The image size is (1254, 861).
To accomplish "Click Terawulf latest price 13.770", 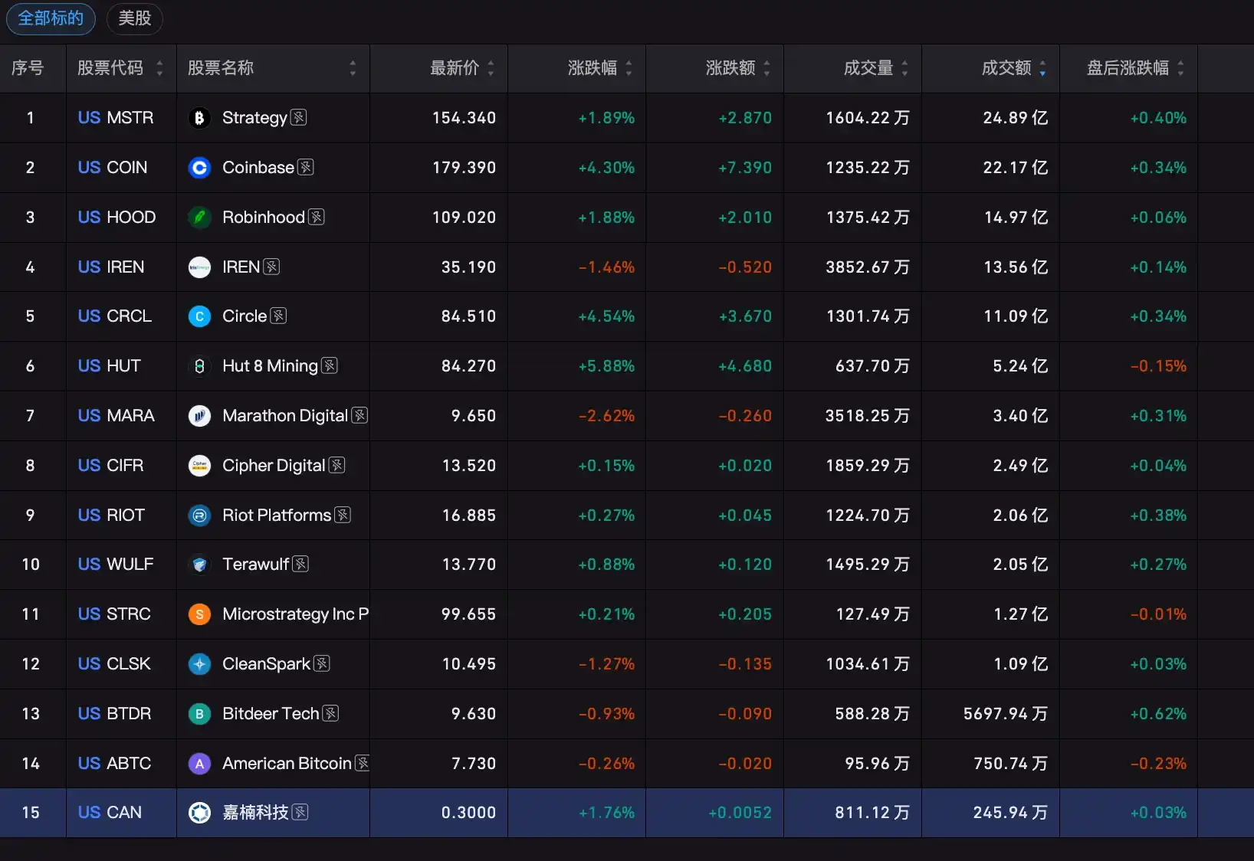I will [x=469, y=565].
